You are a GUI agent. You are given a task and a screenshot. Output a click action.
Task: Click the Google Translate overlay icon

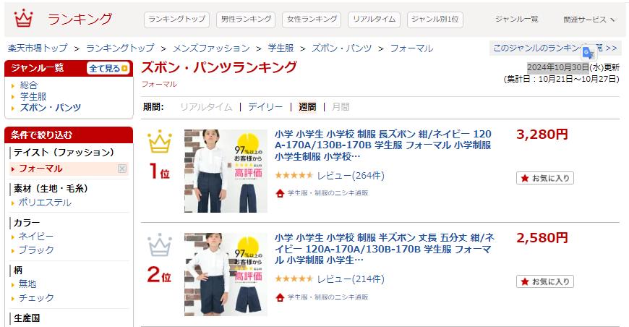[589, 53]
